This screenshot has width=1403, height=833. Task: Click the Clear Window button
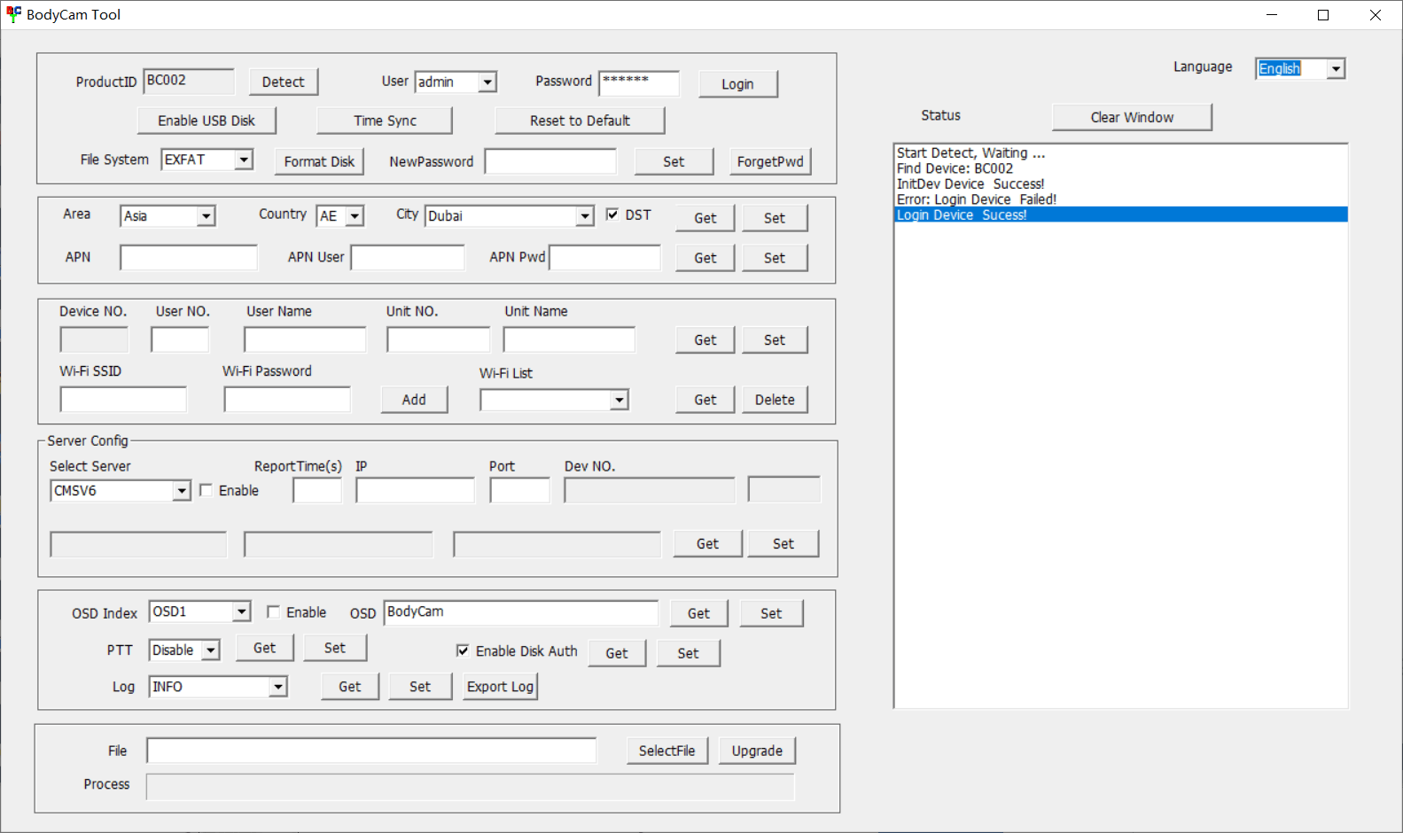click(x=1131, y=117)
